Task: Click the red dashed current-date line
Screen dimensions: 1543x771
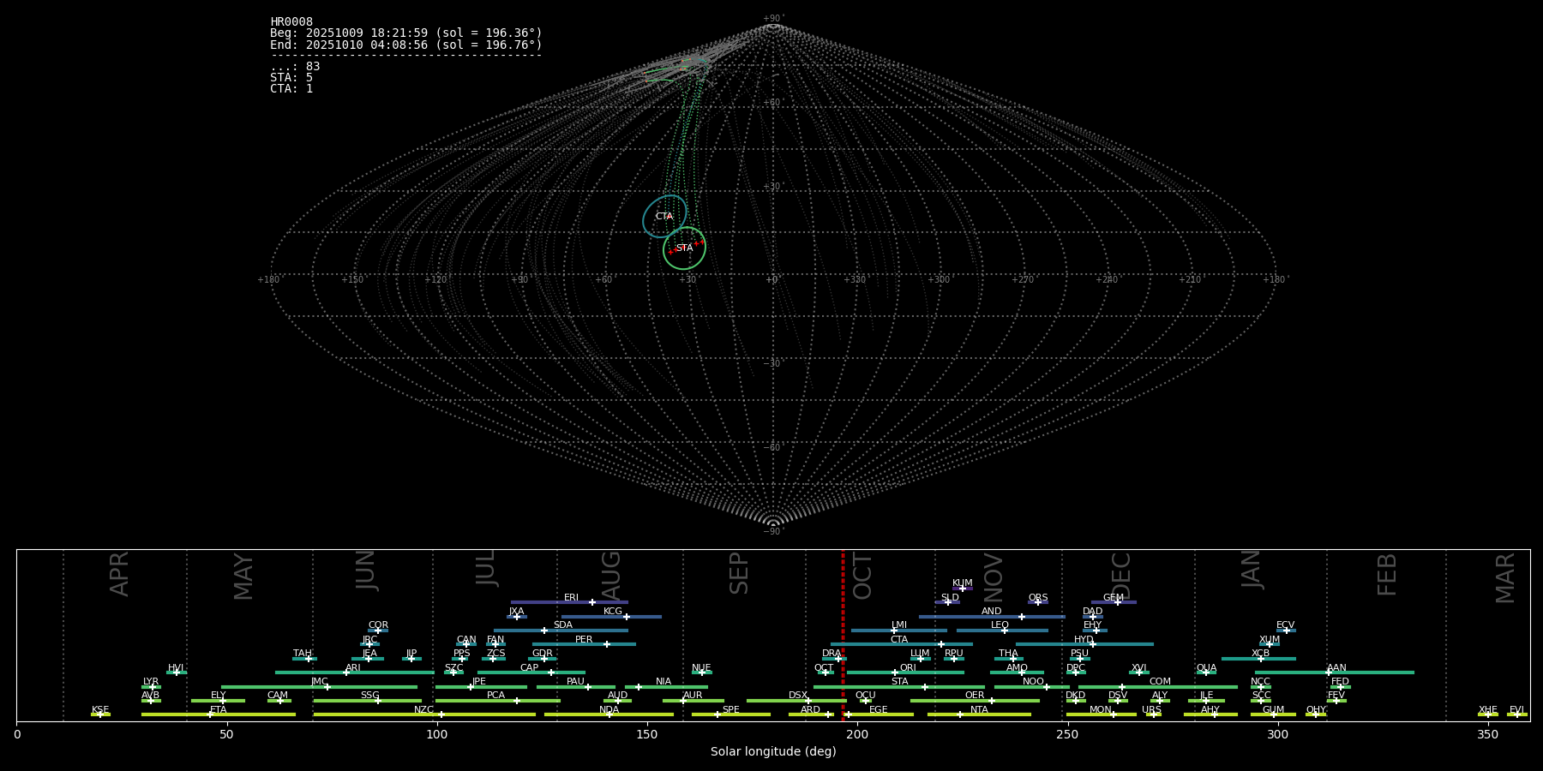Action: (843, 634)
